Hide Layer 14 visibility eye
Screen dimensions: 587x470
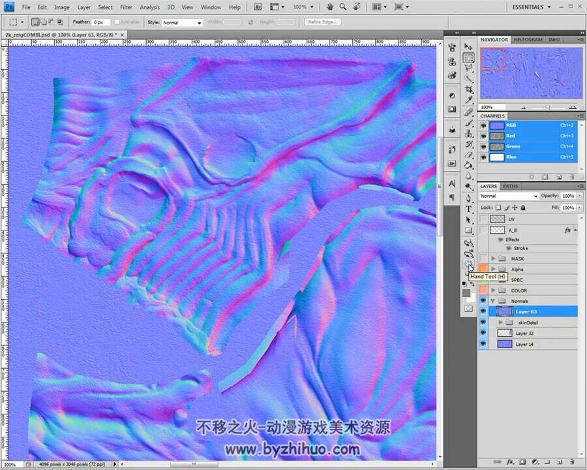click(x=483, y=344)
